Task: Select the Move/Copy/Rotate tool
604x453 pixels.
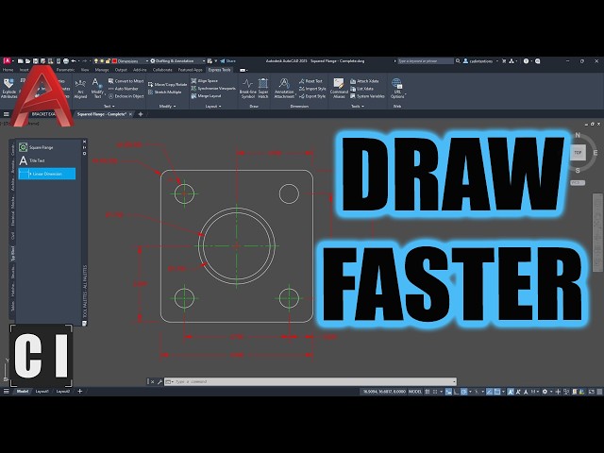Action: [168, 84]
